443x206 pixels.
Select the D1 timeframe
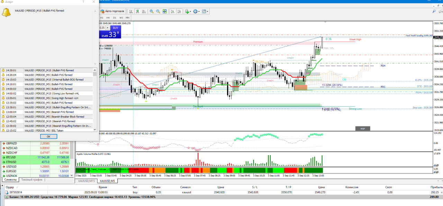coord(115,17)
